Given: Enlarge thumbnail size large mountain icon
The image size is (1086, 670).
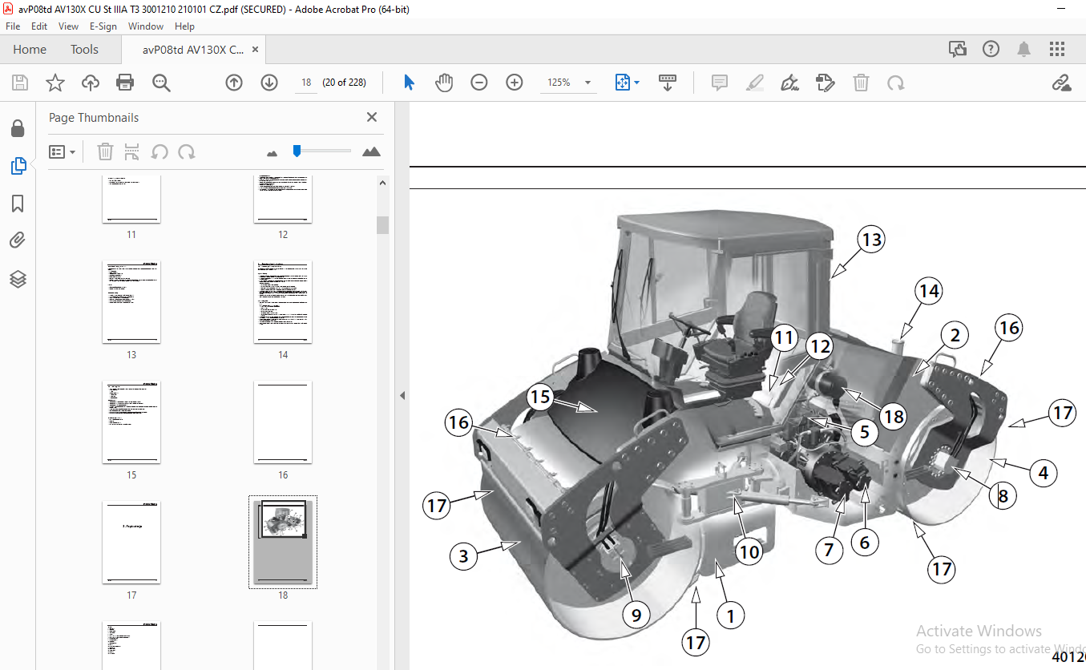Looking at the screenshot, I should [371, 151].
